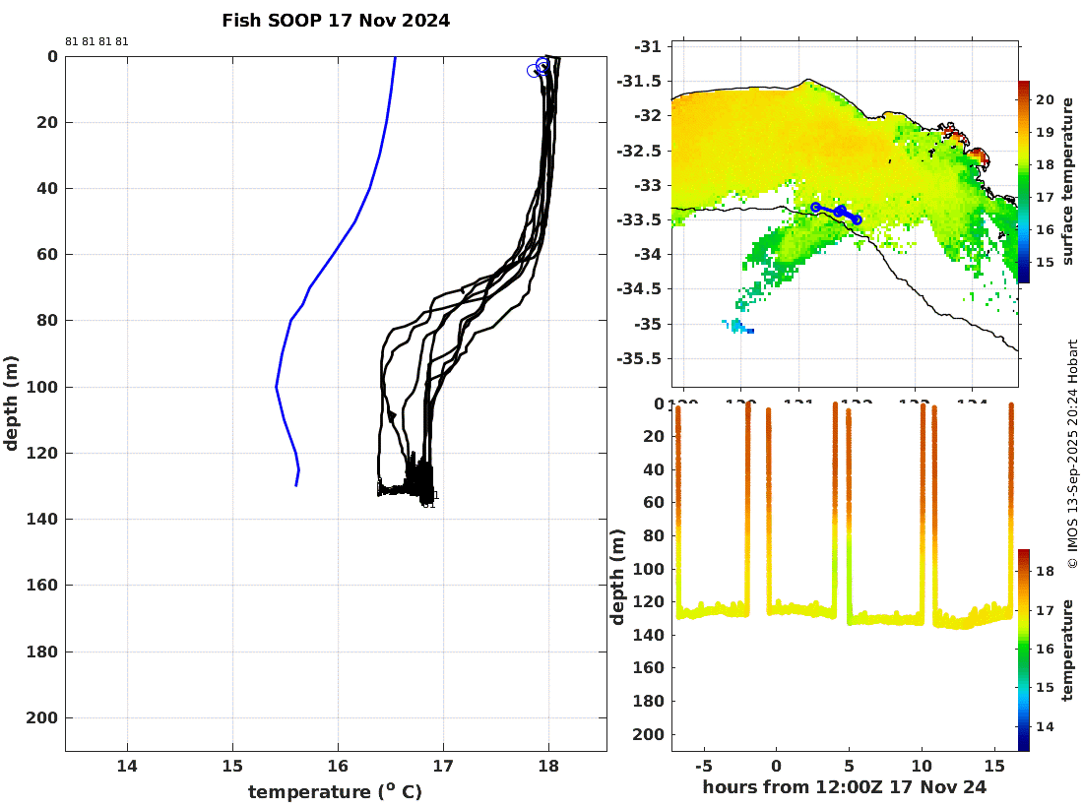Click the red hot spot on the coastline
The height and width of the screenshot is (807, 1083).
click(978, 156)
